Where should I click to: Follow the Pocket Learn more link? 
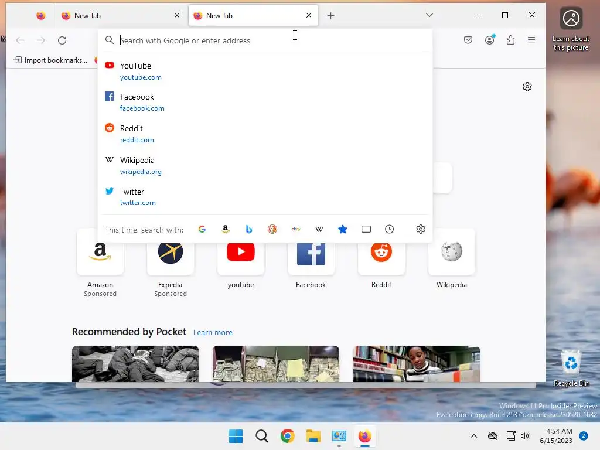[213, 333]
